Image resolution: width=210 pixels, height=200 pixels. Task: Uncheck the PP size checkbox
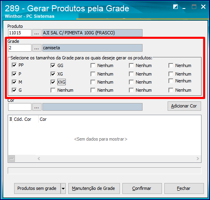pos(14,65)
